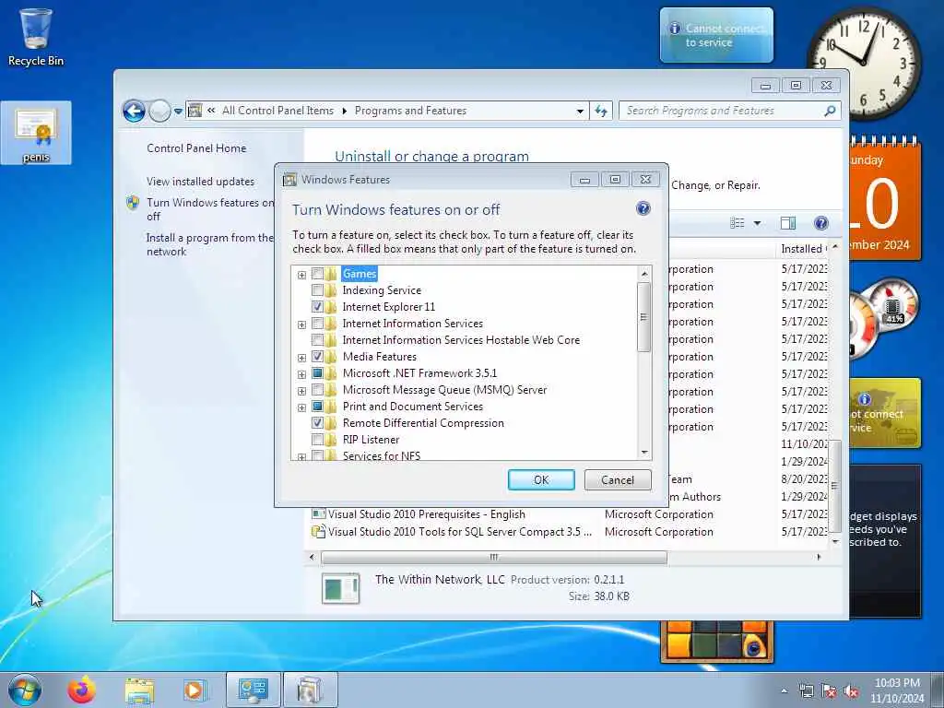Uncheck the Media Features checkbox

coord(317,357)
